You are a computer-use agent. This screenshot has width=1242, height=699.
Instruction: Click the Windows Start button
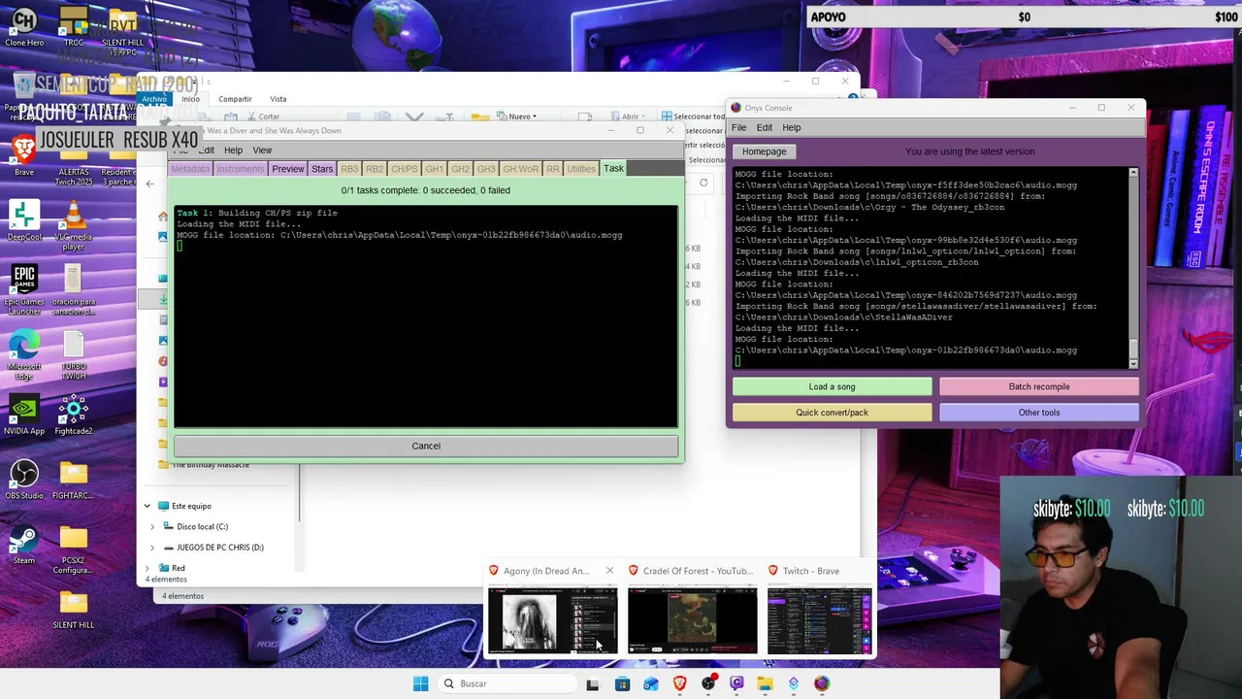420,683
